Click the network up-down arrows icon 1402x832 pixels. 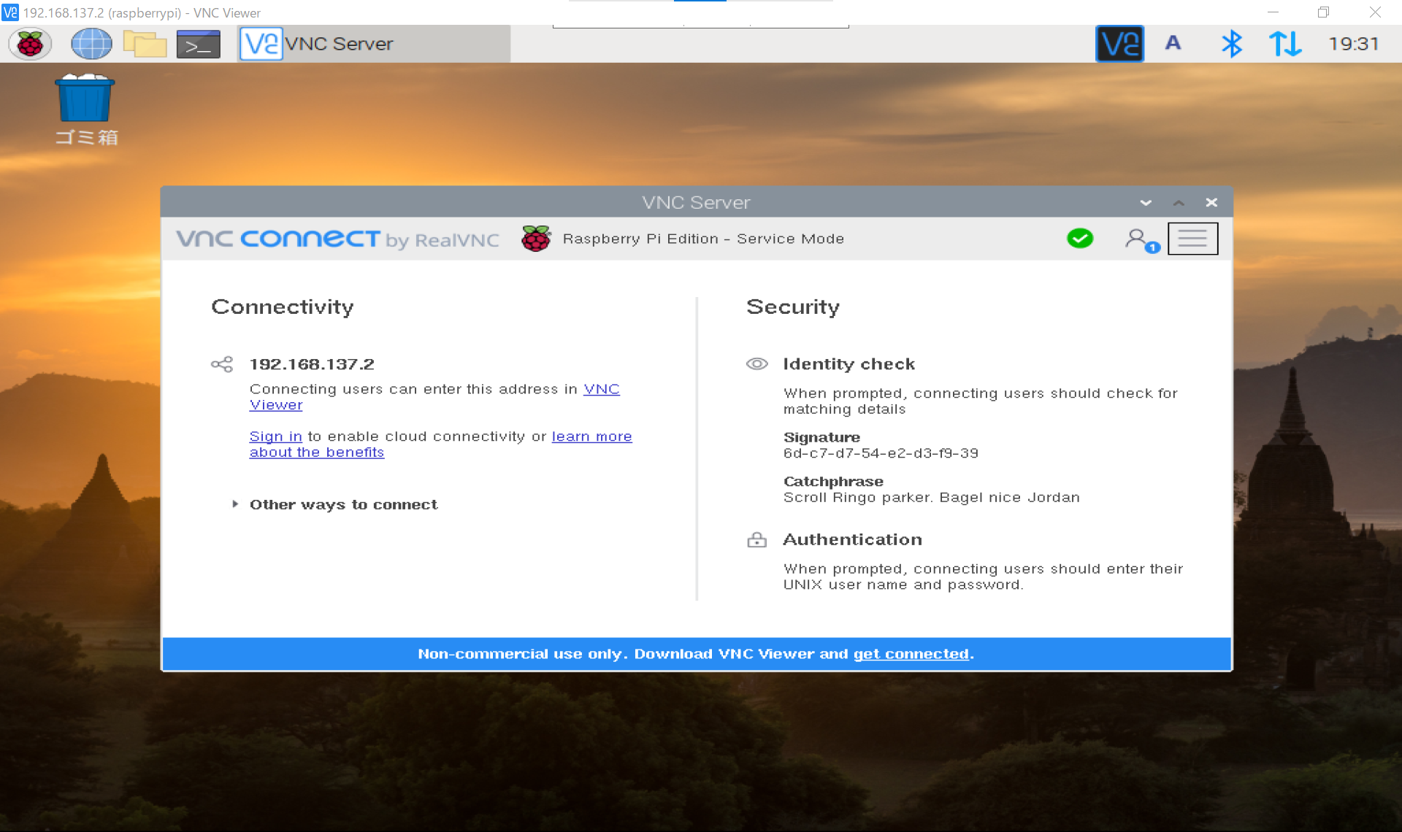point(1284,44)
